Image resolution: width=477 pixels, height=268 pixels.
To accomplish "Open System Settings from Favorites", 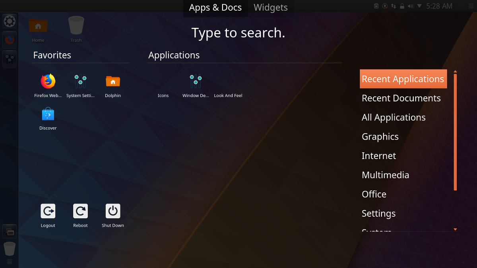I will pyautogui.click(x=80, y=82).
